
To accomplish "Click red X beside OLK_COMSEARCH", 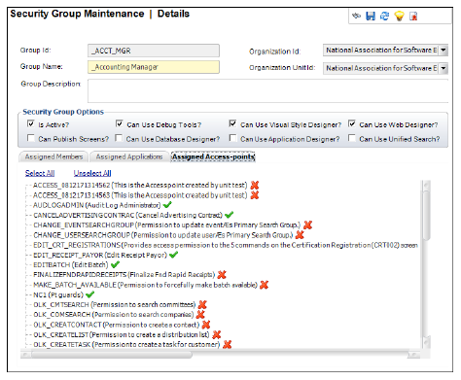I will click(200, 314).
